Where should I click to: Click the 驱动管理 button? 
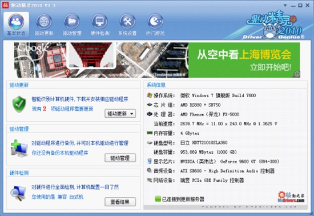(120, 158)
